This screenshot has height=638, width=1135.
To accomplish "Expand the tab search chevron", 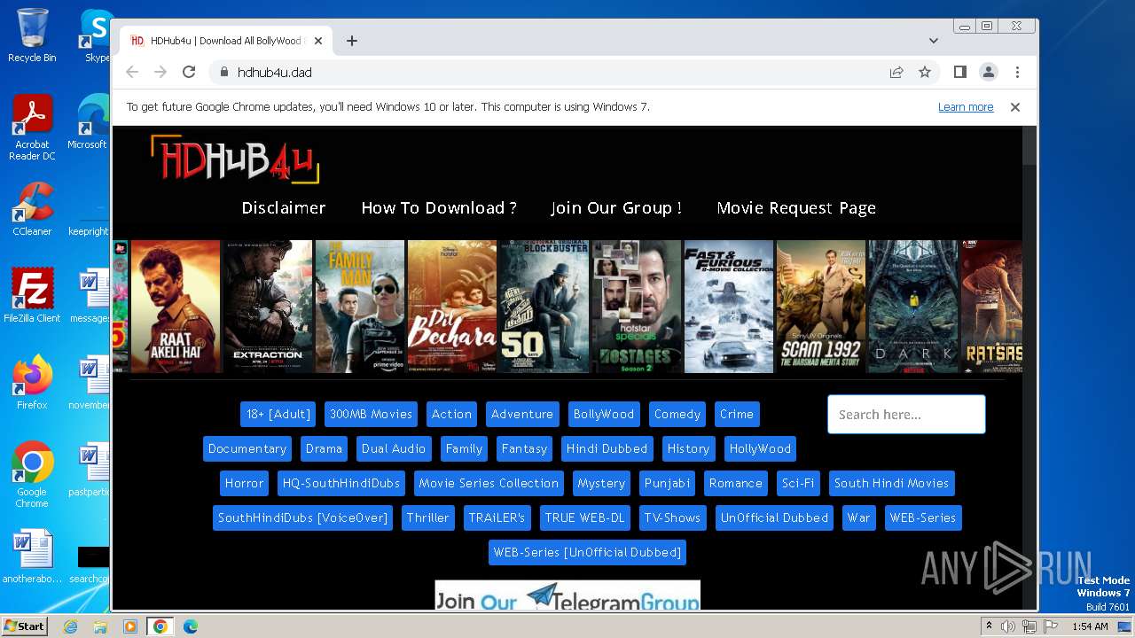I will [933, 41].
